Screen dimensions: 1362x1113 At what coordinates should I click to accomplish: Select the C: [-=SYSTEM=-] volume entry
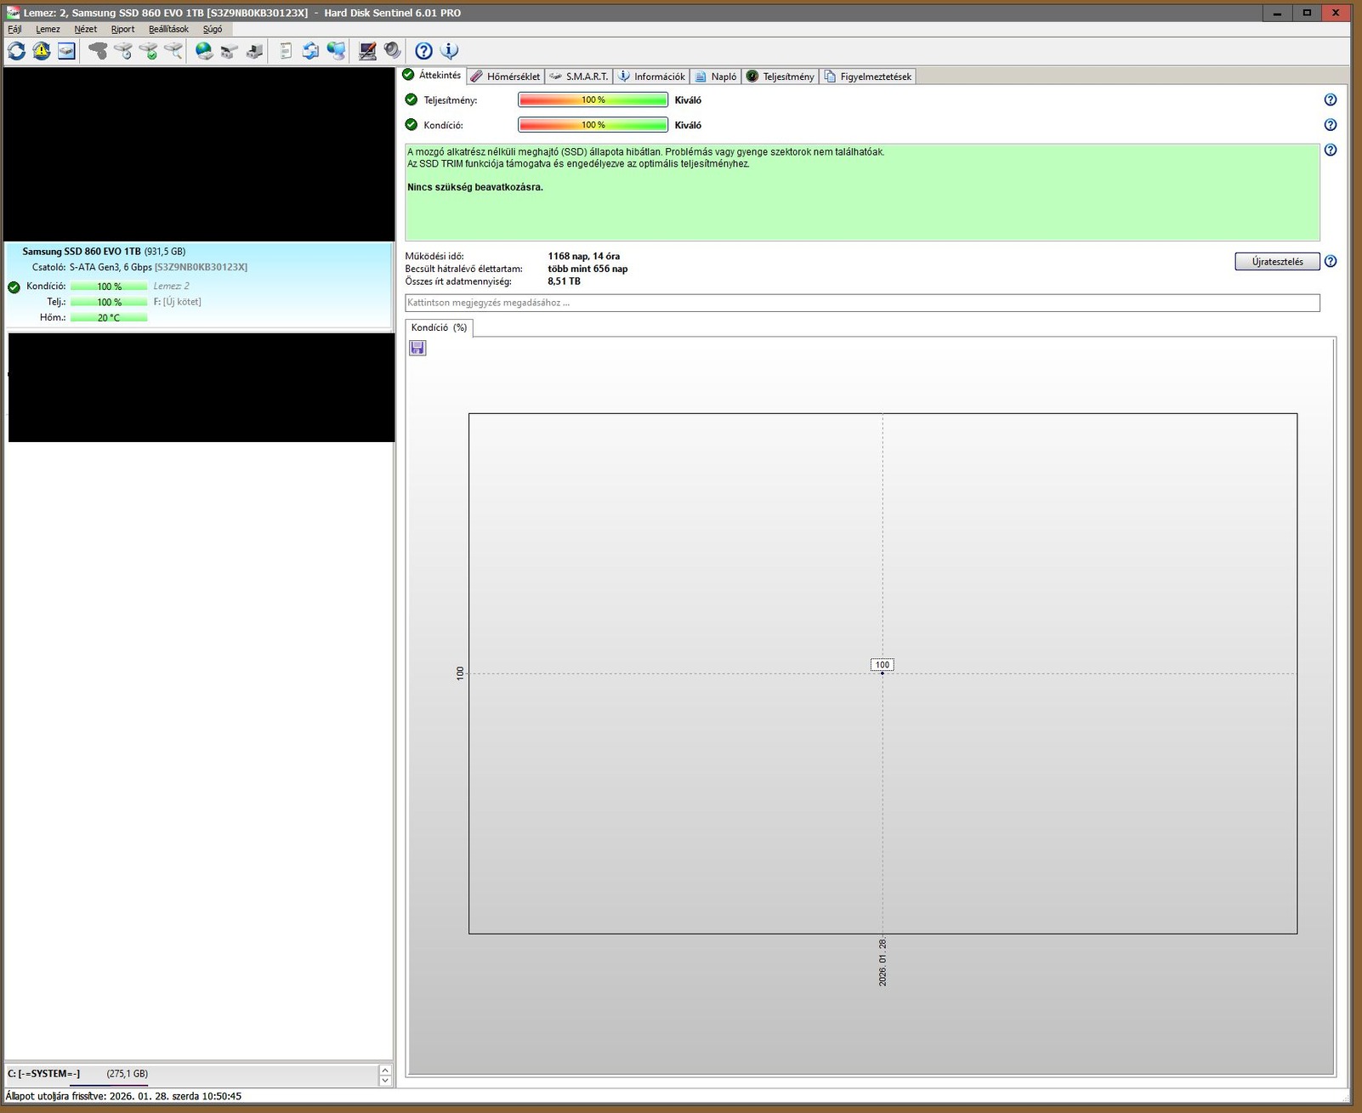(x=191, y=1074)
